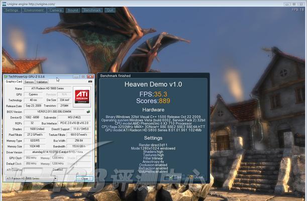
Task: Click the Heaven Demo v1.0 heading
Action: (153, 84)
